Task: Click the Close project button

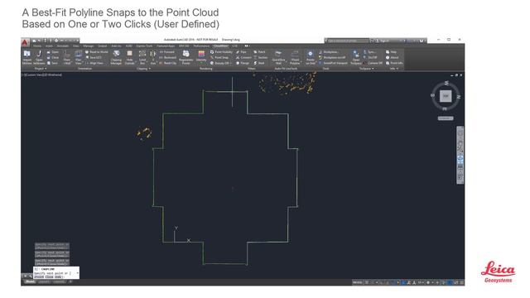Action: click(53, 57)
